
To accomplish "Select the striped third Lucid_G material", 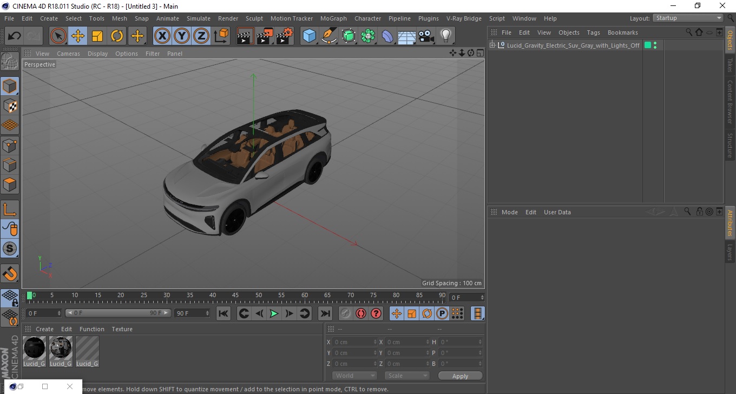I will coord(87,351).
